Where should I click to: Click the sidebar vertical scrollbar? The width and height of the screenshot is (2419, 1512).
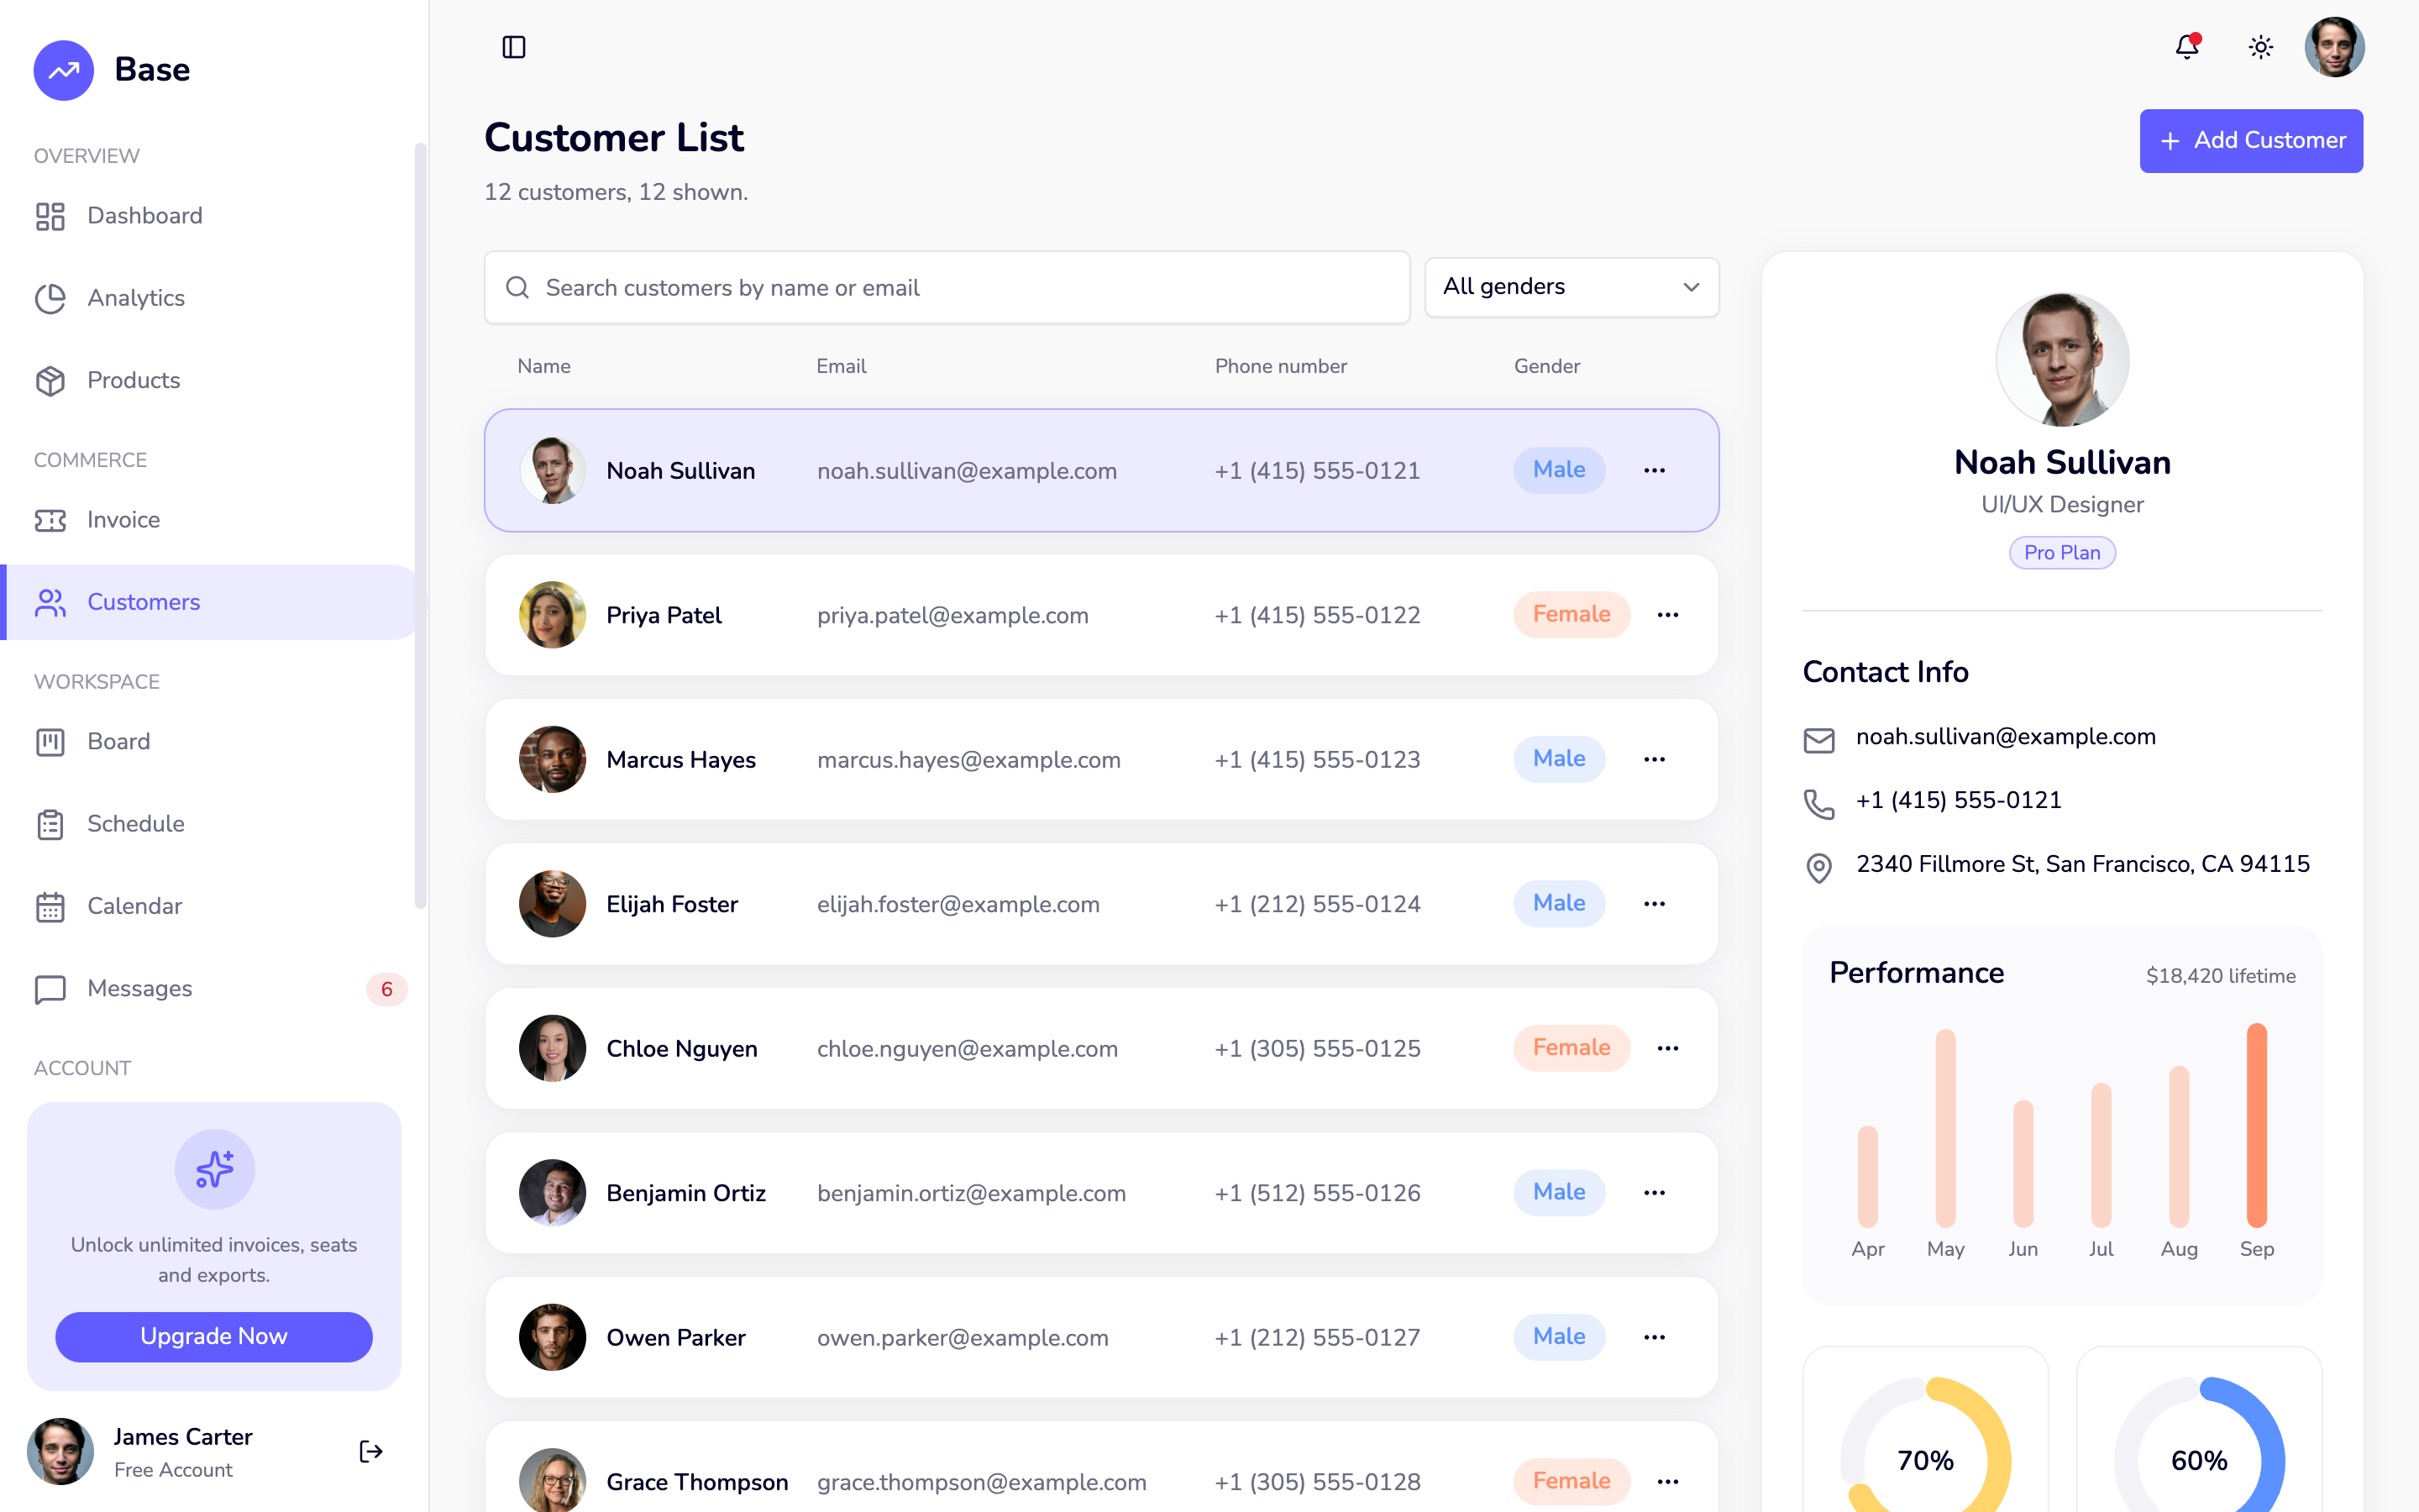coord(421,527)
